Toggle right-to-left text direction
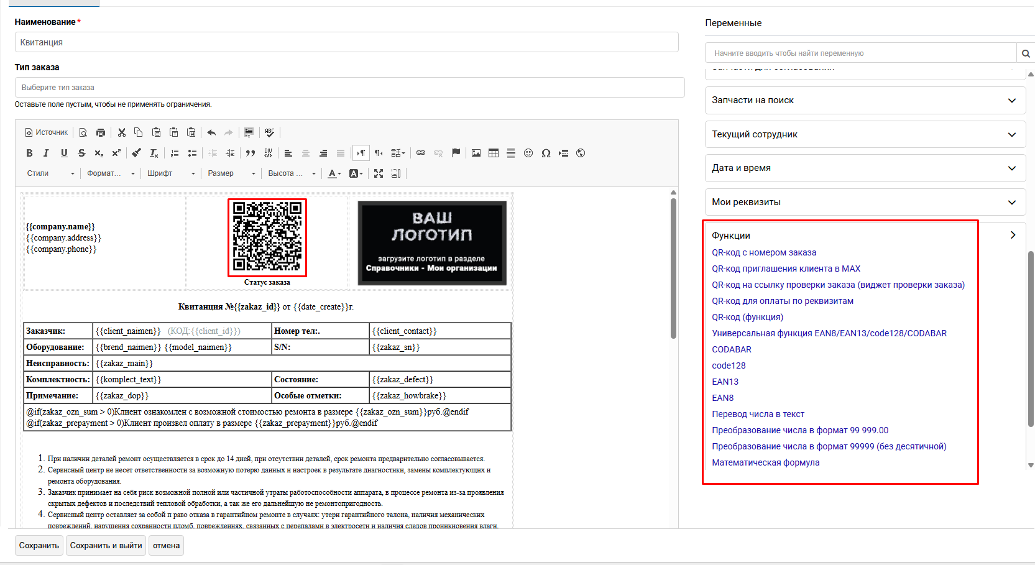 tap(379, 153)
